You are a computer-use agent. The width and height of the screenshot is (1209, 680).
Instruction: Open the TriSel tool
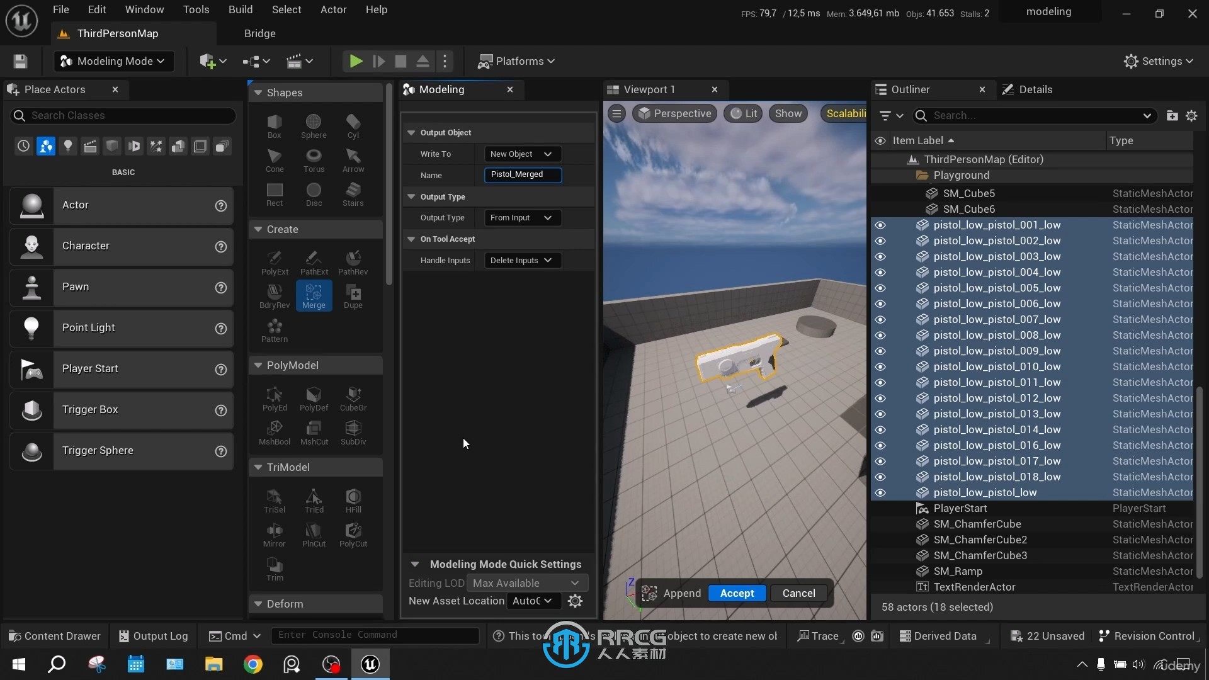point(275,501)
